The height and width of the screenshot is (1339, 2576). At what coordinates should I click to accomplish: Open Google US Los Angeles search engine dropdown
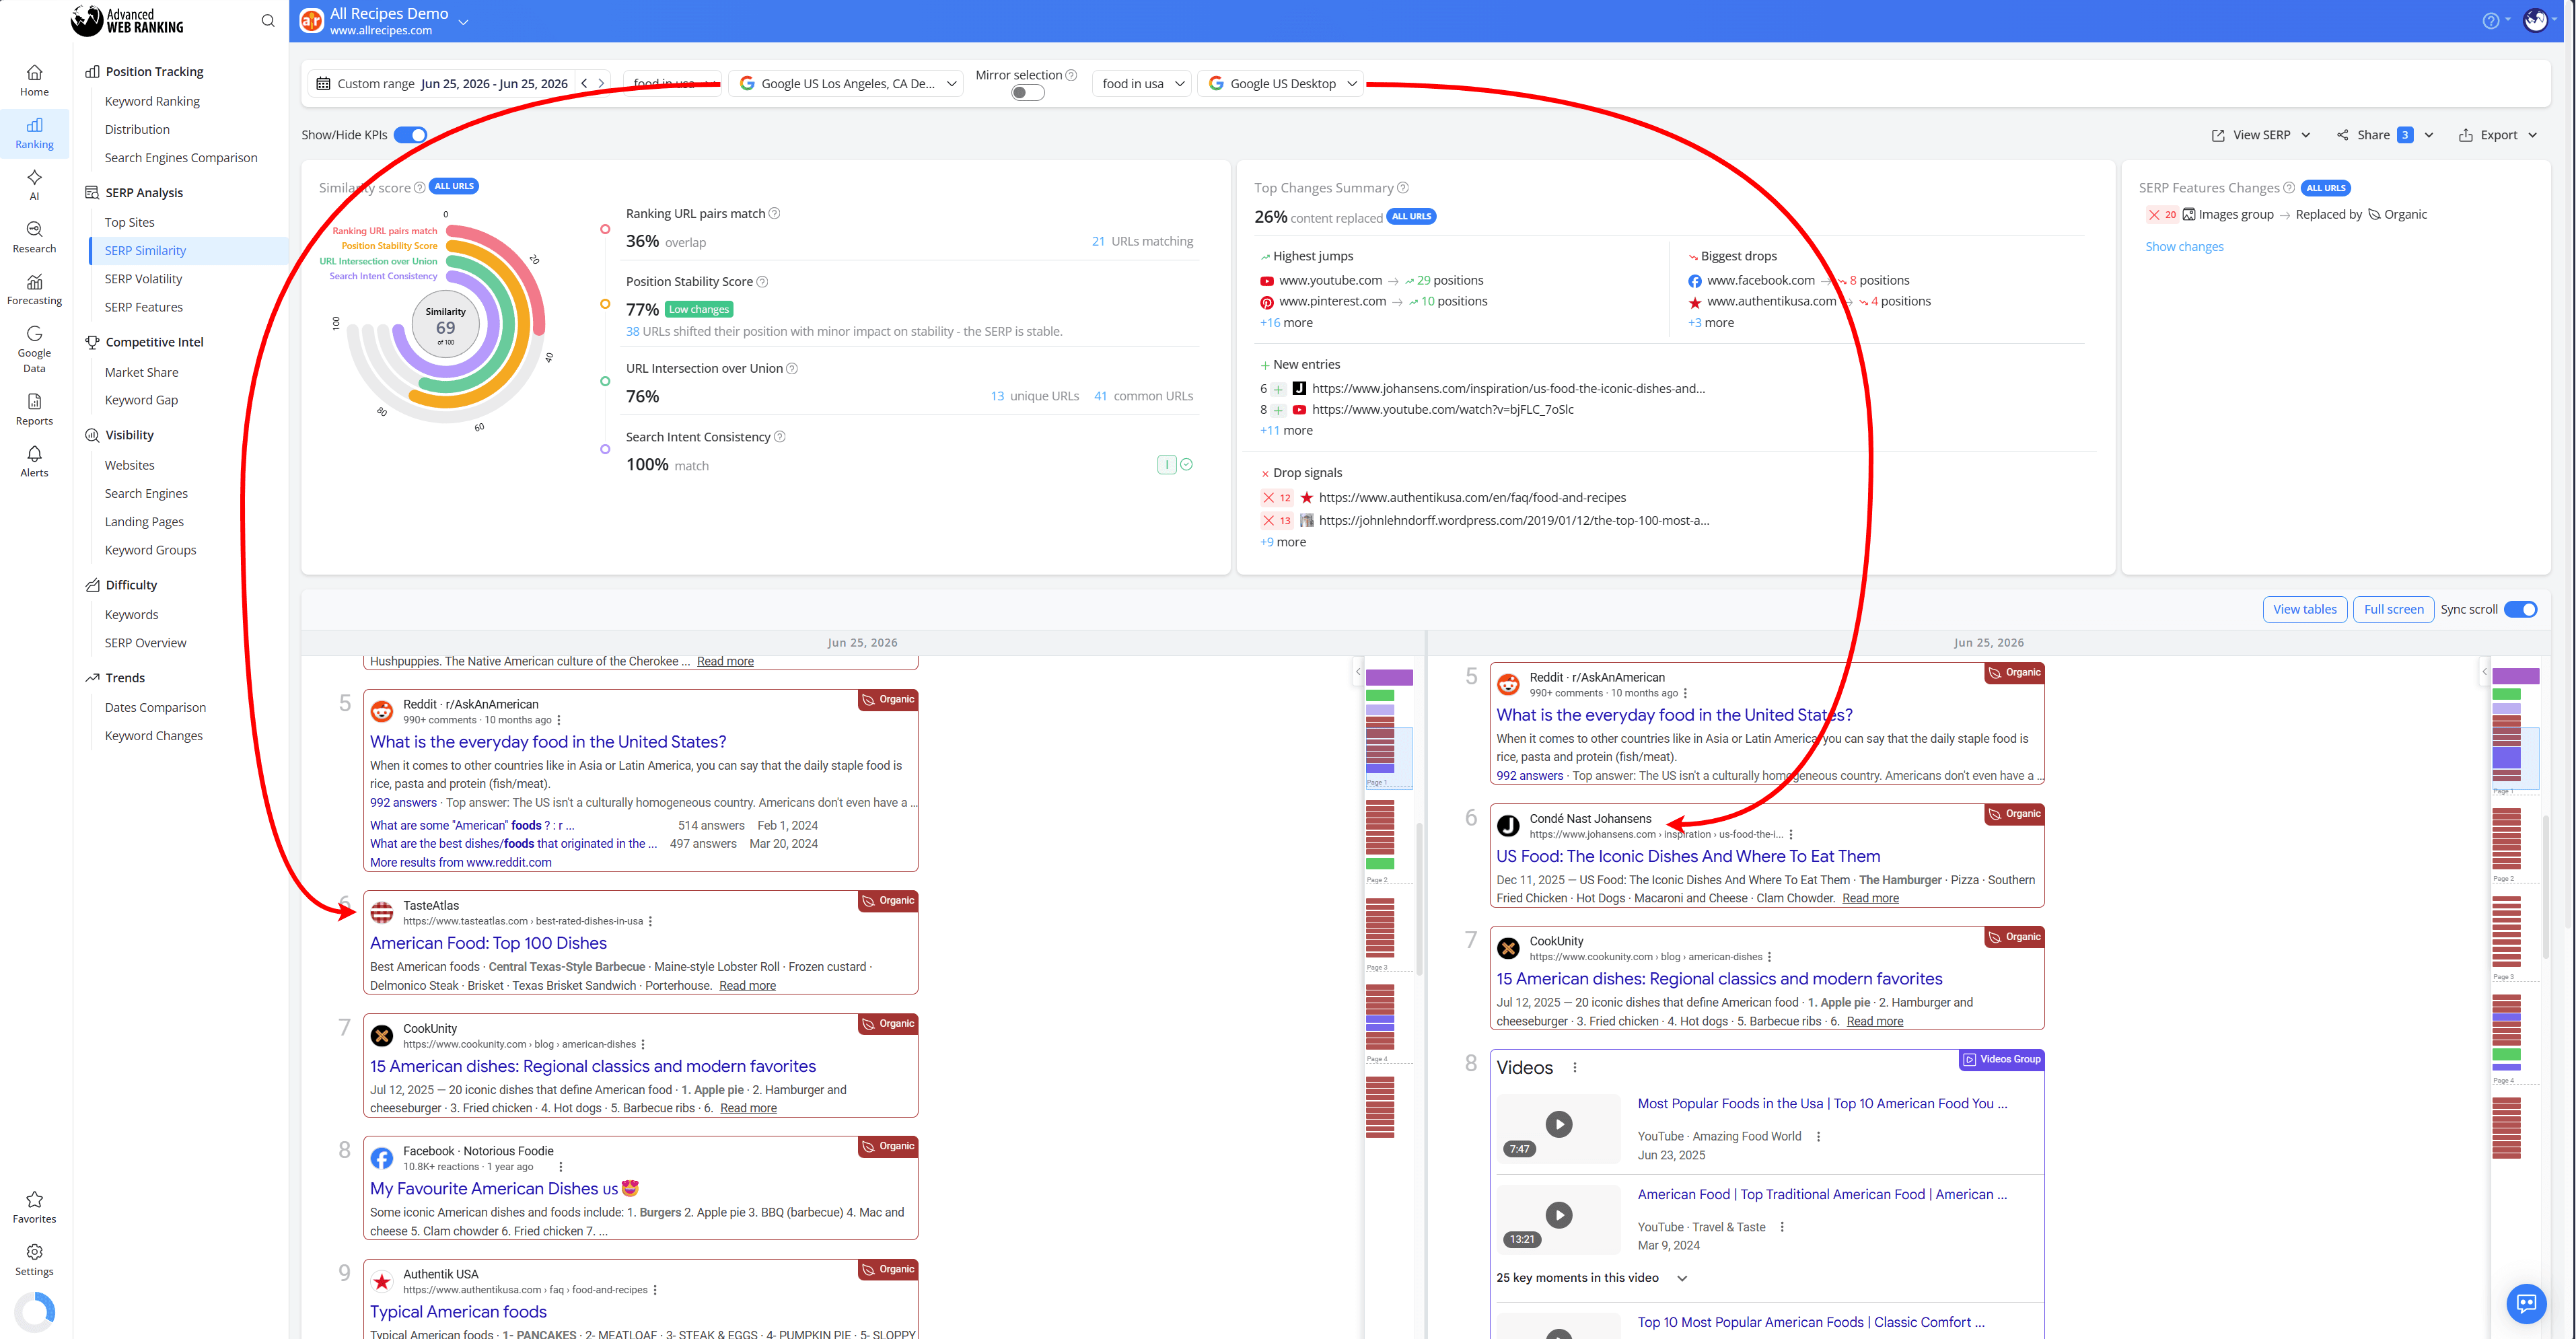click(x=846, y=83)
